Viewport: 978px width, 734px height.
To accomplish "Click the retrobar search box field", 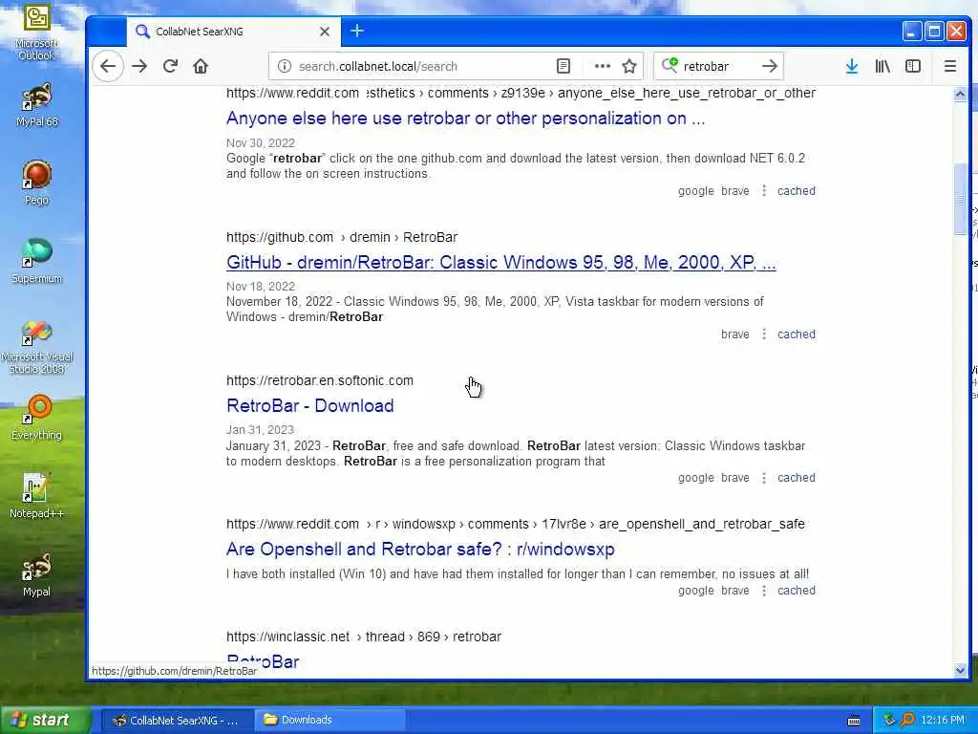I will pyautogui.click(x=718, y=66).
